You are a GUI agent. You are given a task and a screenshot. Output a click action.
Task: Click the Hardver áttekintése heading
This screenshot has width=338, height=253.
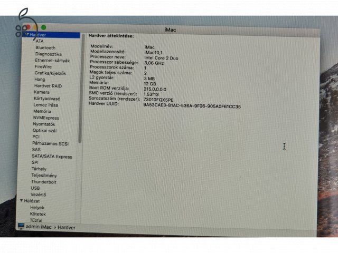pyautogui.click(x=111, y=36)
